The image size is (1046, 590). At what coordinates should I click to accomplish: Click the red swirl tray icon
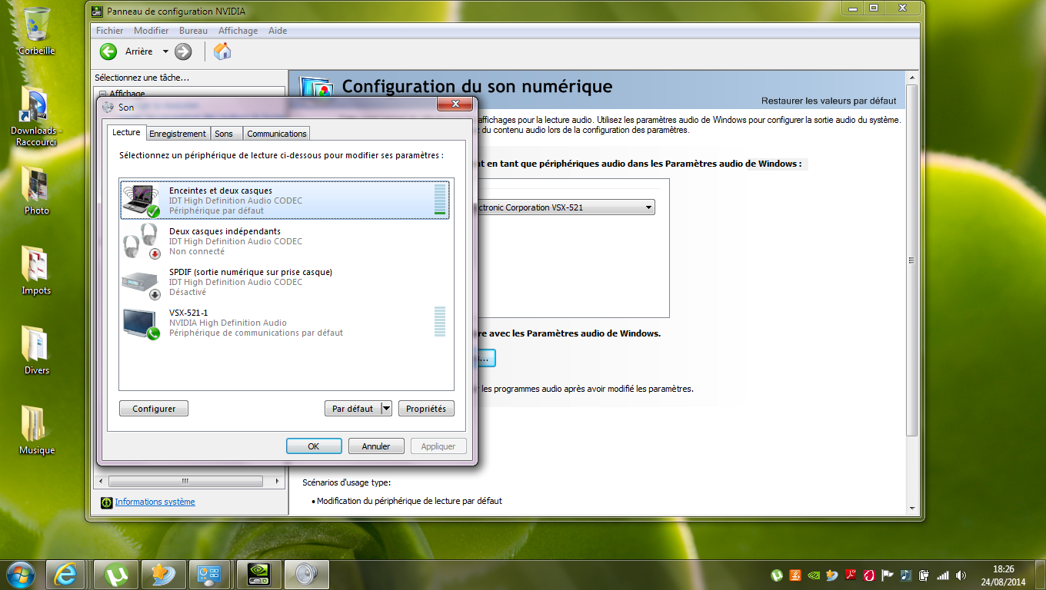[869, 575]
